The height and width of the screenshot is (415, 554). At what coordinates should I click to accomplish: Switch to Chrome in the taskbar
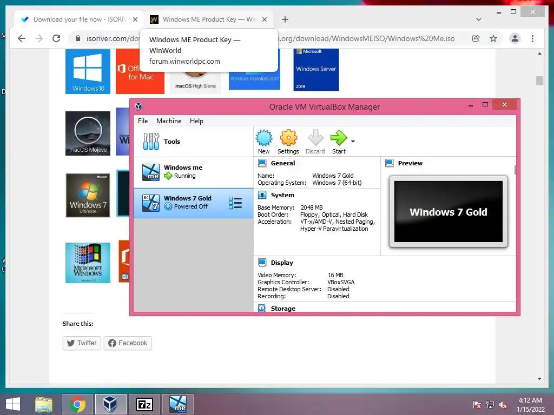pos(77,404)
